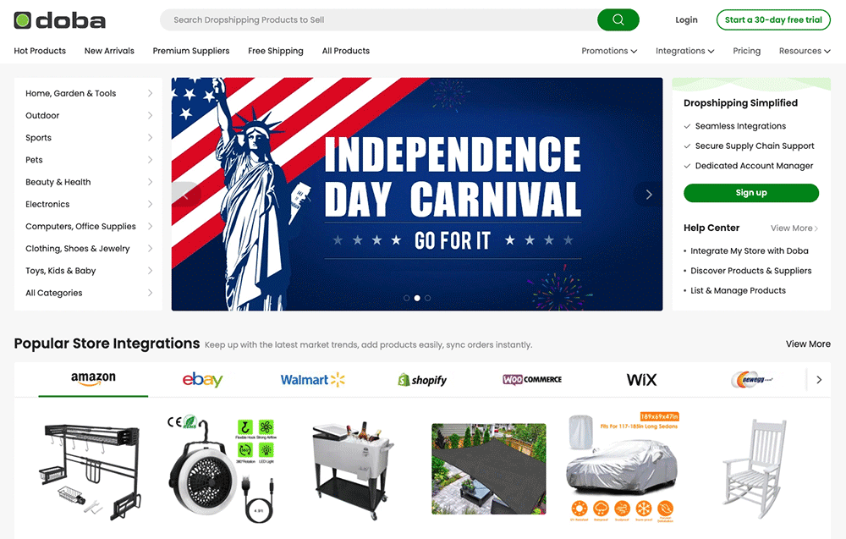
Task: Focus the dropshipping products search field
Action: point(379,20)
